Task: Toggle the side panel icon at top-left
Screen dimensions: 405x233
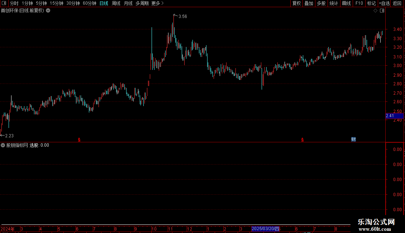Action: 4,3
